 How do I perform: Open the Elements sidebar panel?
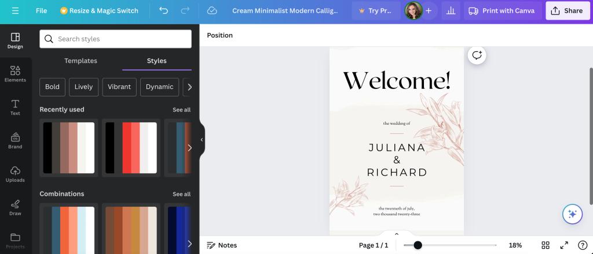[15, 74]
